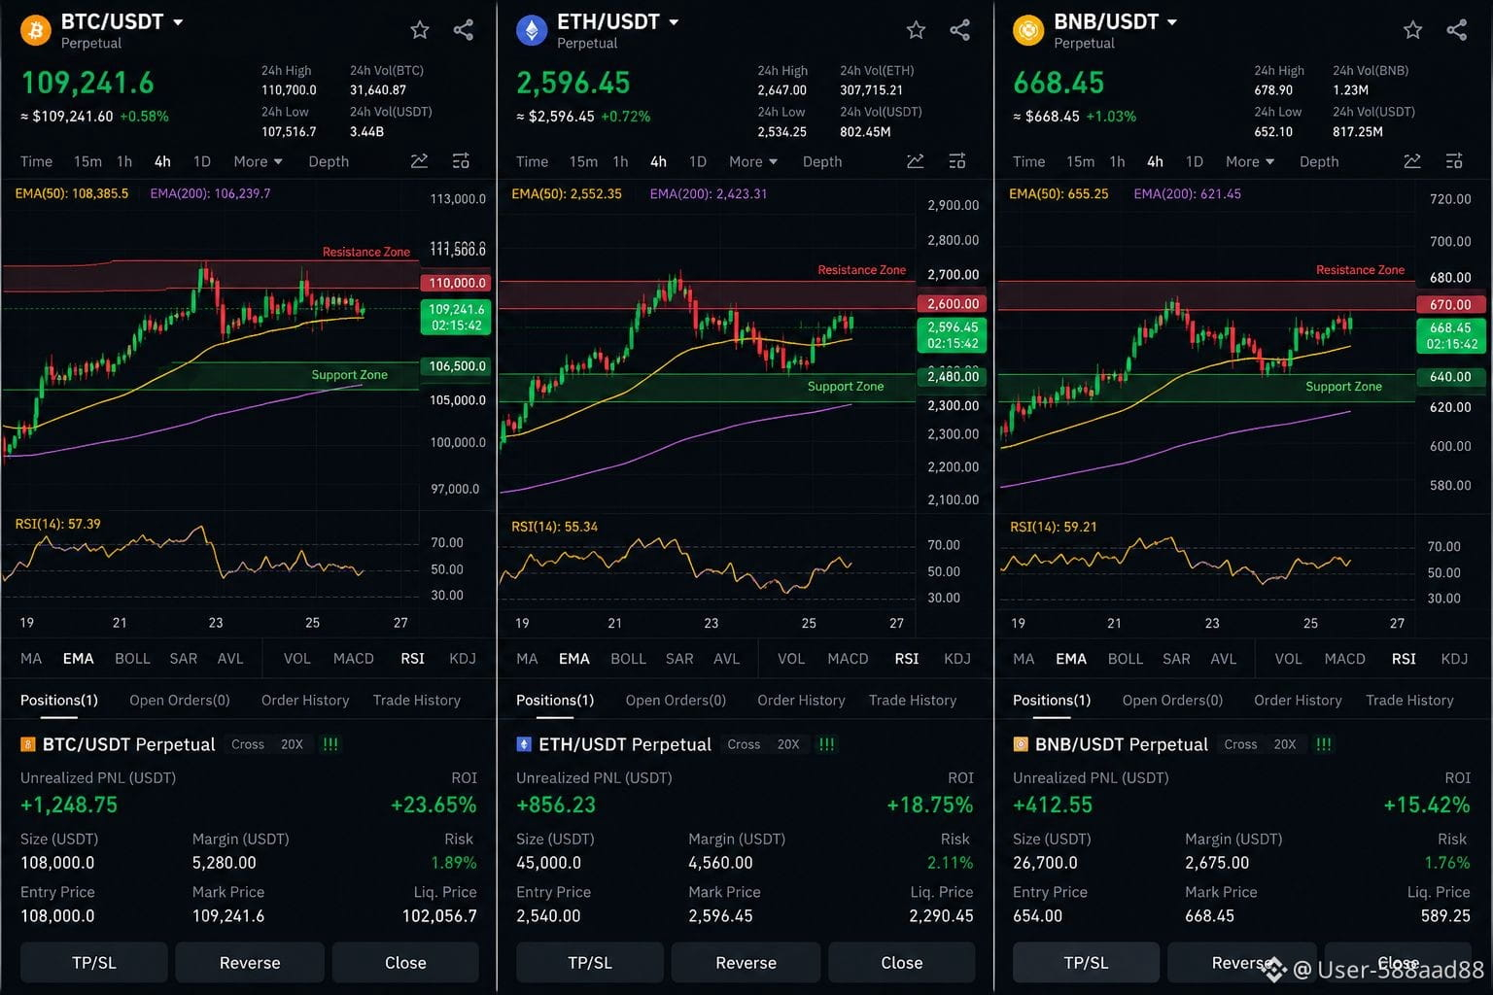Open the BNB/USDT pair dropdown arrow
1493x995 pixels.
[x=1171, y=21]
